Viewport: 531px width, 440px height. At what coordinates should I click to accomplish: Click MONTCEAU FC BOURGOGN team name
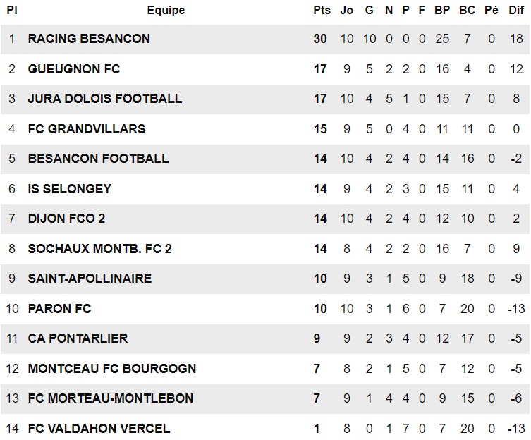point(112,369)
